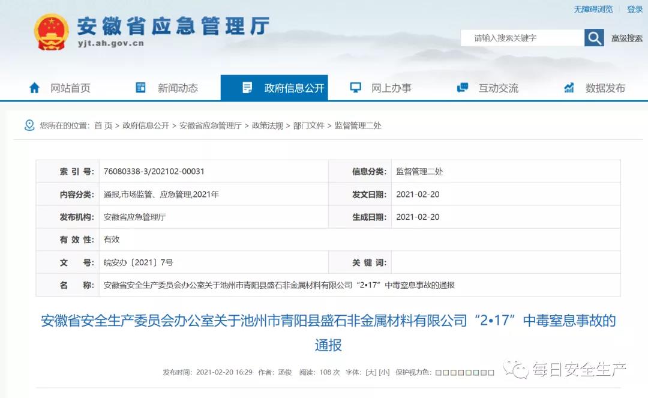Click the location pin icon in breadcrumb
648x398 pixels.
(x=29, y=125)
